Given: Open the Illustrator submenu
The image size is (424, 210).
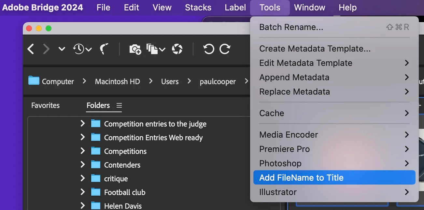Looking at the screenshot, I should [x=334, y=192].
